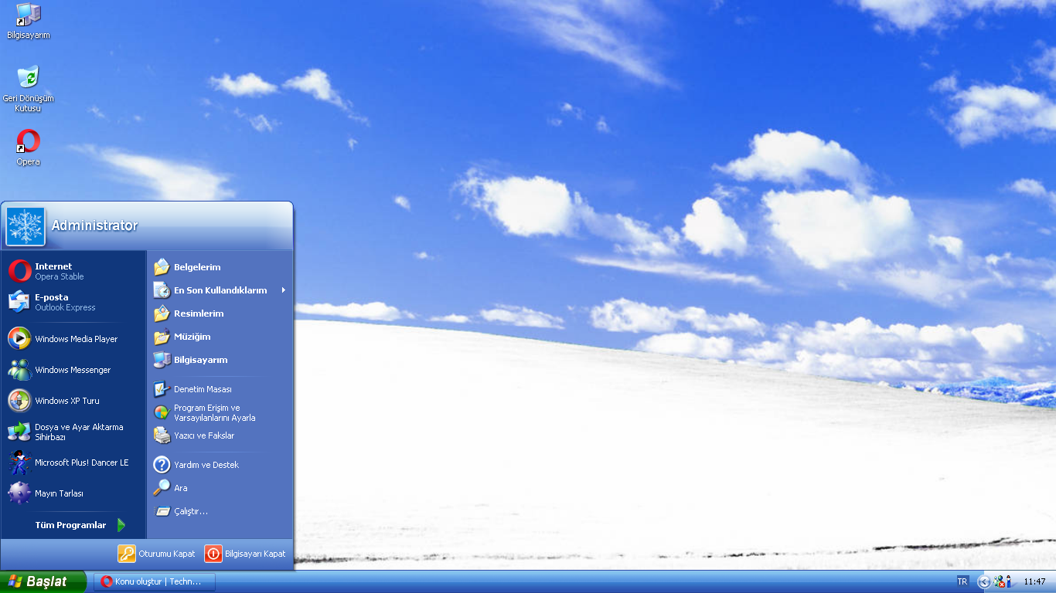
Task: Open E-posta Outlook Express
Action: pos(73,302)
